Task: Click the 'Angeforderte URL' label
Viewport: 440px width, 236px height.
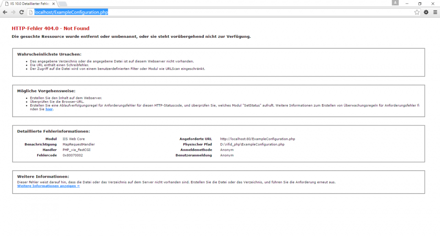Action: tap(196, 139)
